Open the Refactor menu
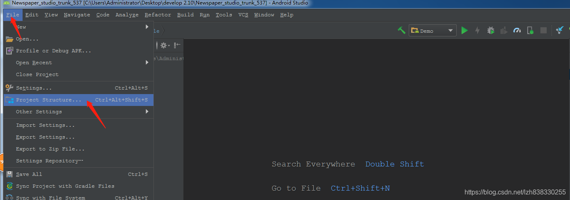The width and height of the screenshot is (570, 200). pyautogui.click(x=158, y=15)
